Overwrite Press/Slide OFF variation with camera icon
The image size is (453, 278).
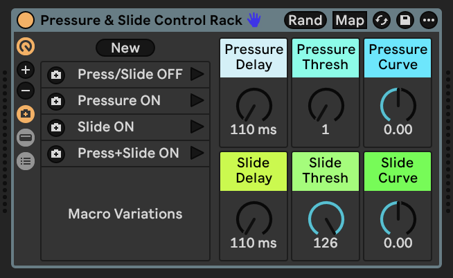57,75
